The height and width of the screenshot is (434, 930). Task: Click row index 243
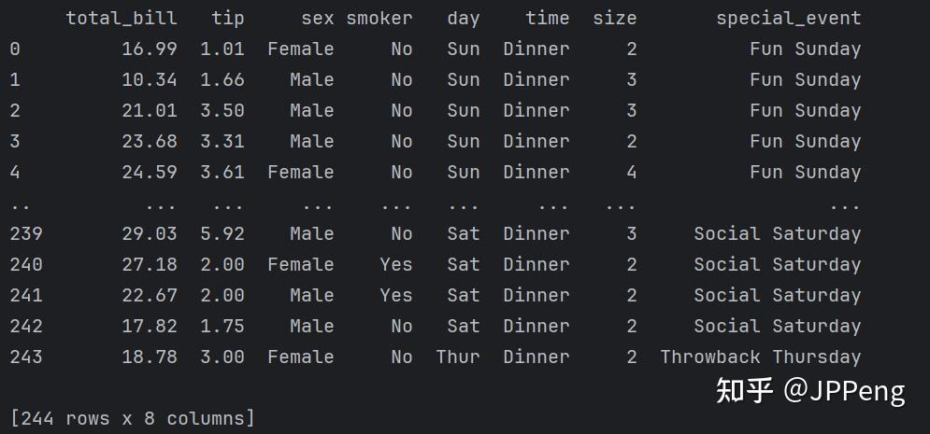[x=26, y=357]
